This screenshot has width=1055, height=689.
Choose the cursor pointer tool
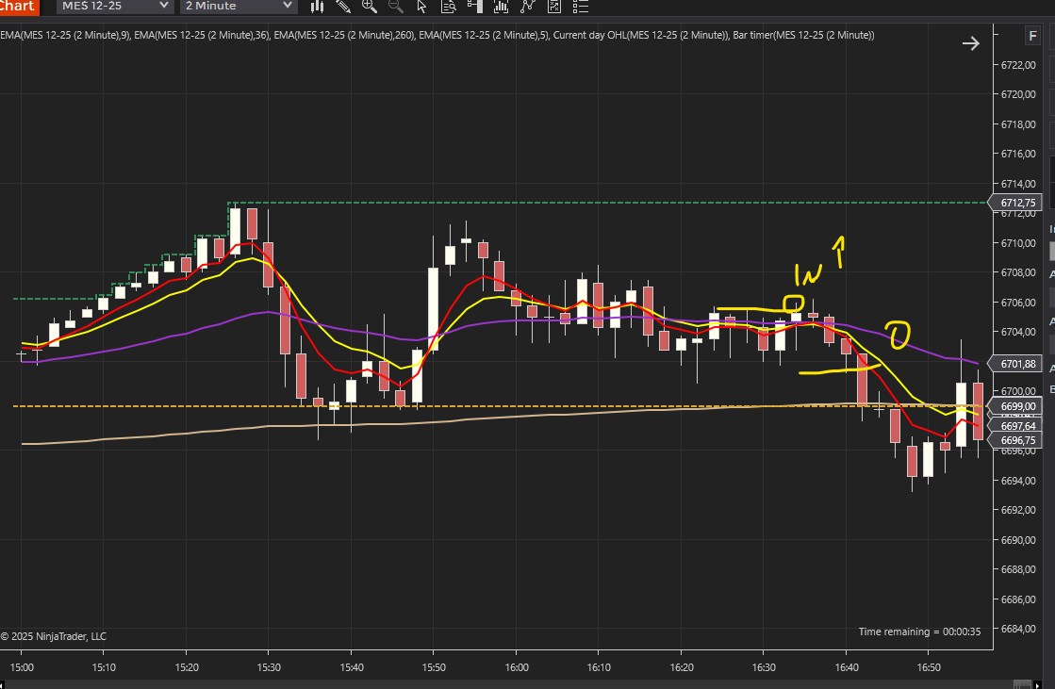[421, 7]
